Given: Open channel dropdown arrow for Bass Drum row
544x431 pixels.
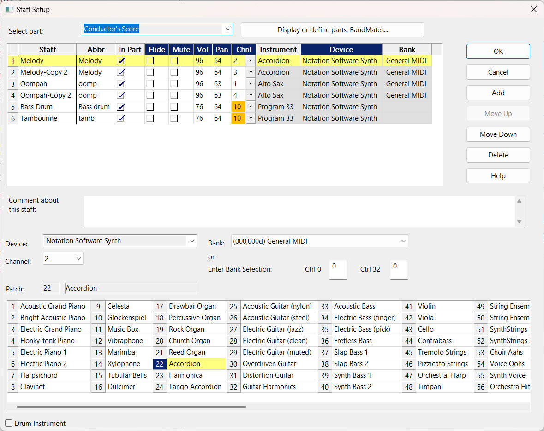Looking at the screenshot, I should (x=251, y=107).
